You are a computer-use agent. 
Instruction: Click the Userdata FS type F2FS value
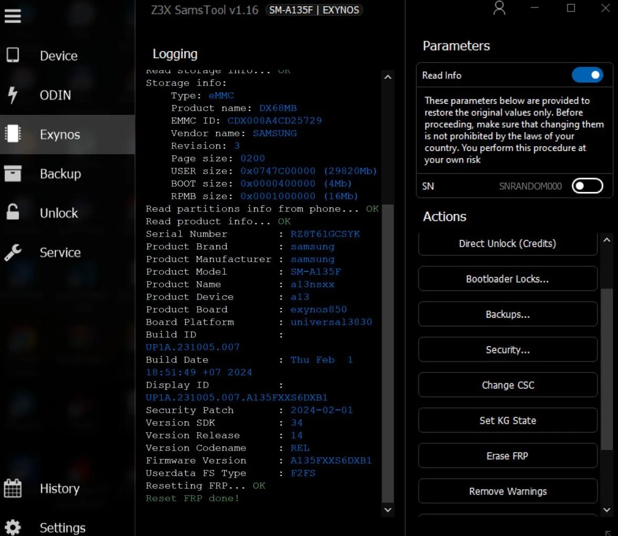303,473
